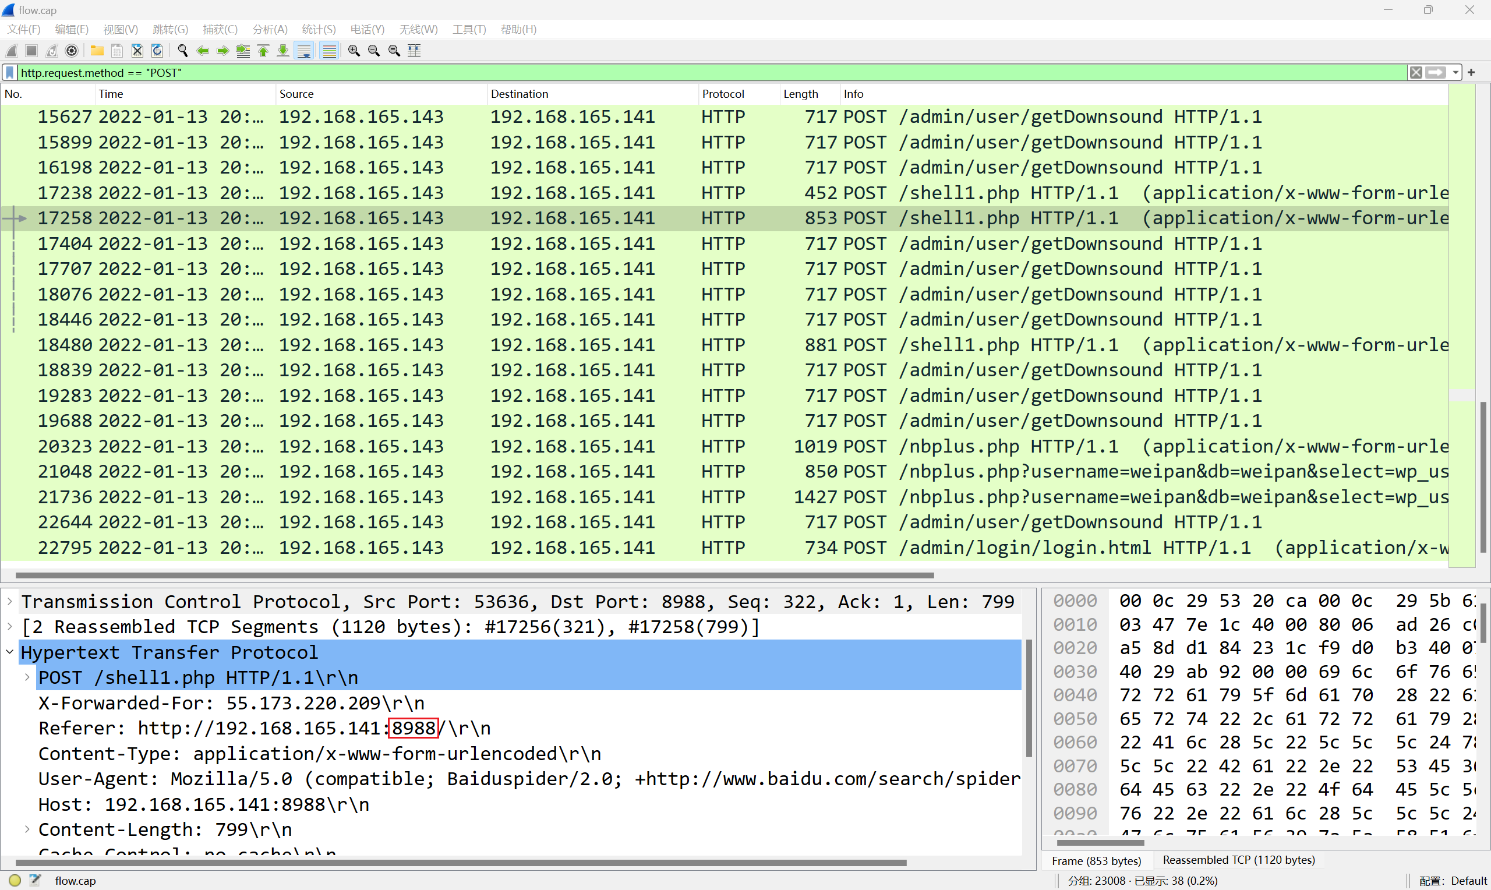The image size is (1491, 890).
Task: Sort by Source column header
Action: (x=381, y=94)
